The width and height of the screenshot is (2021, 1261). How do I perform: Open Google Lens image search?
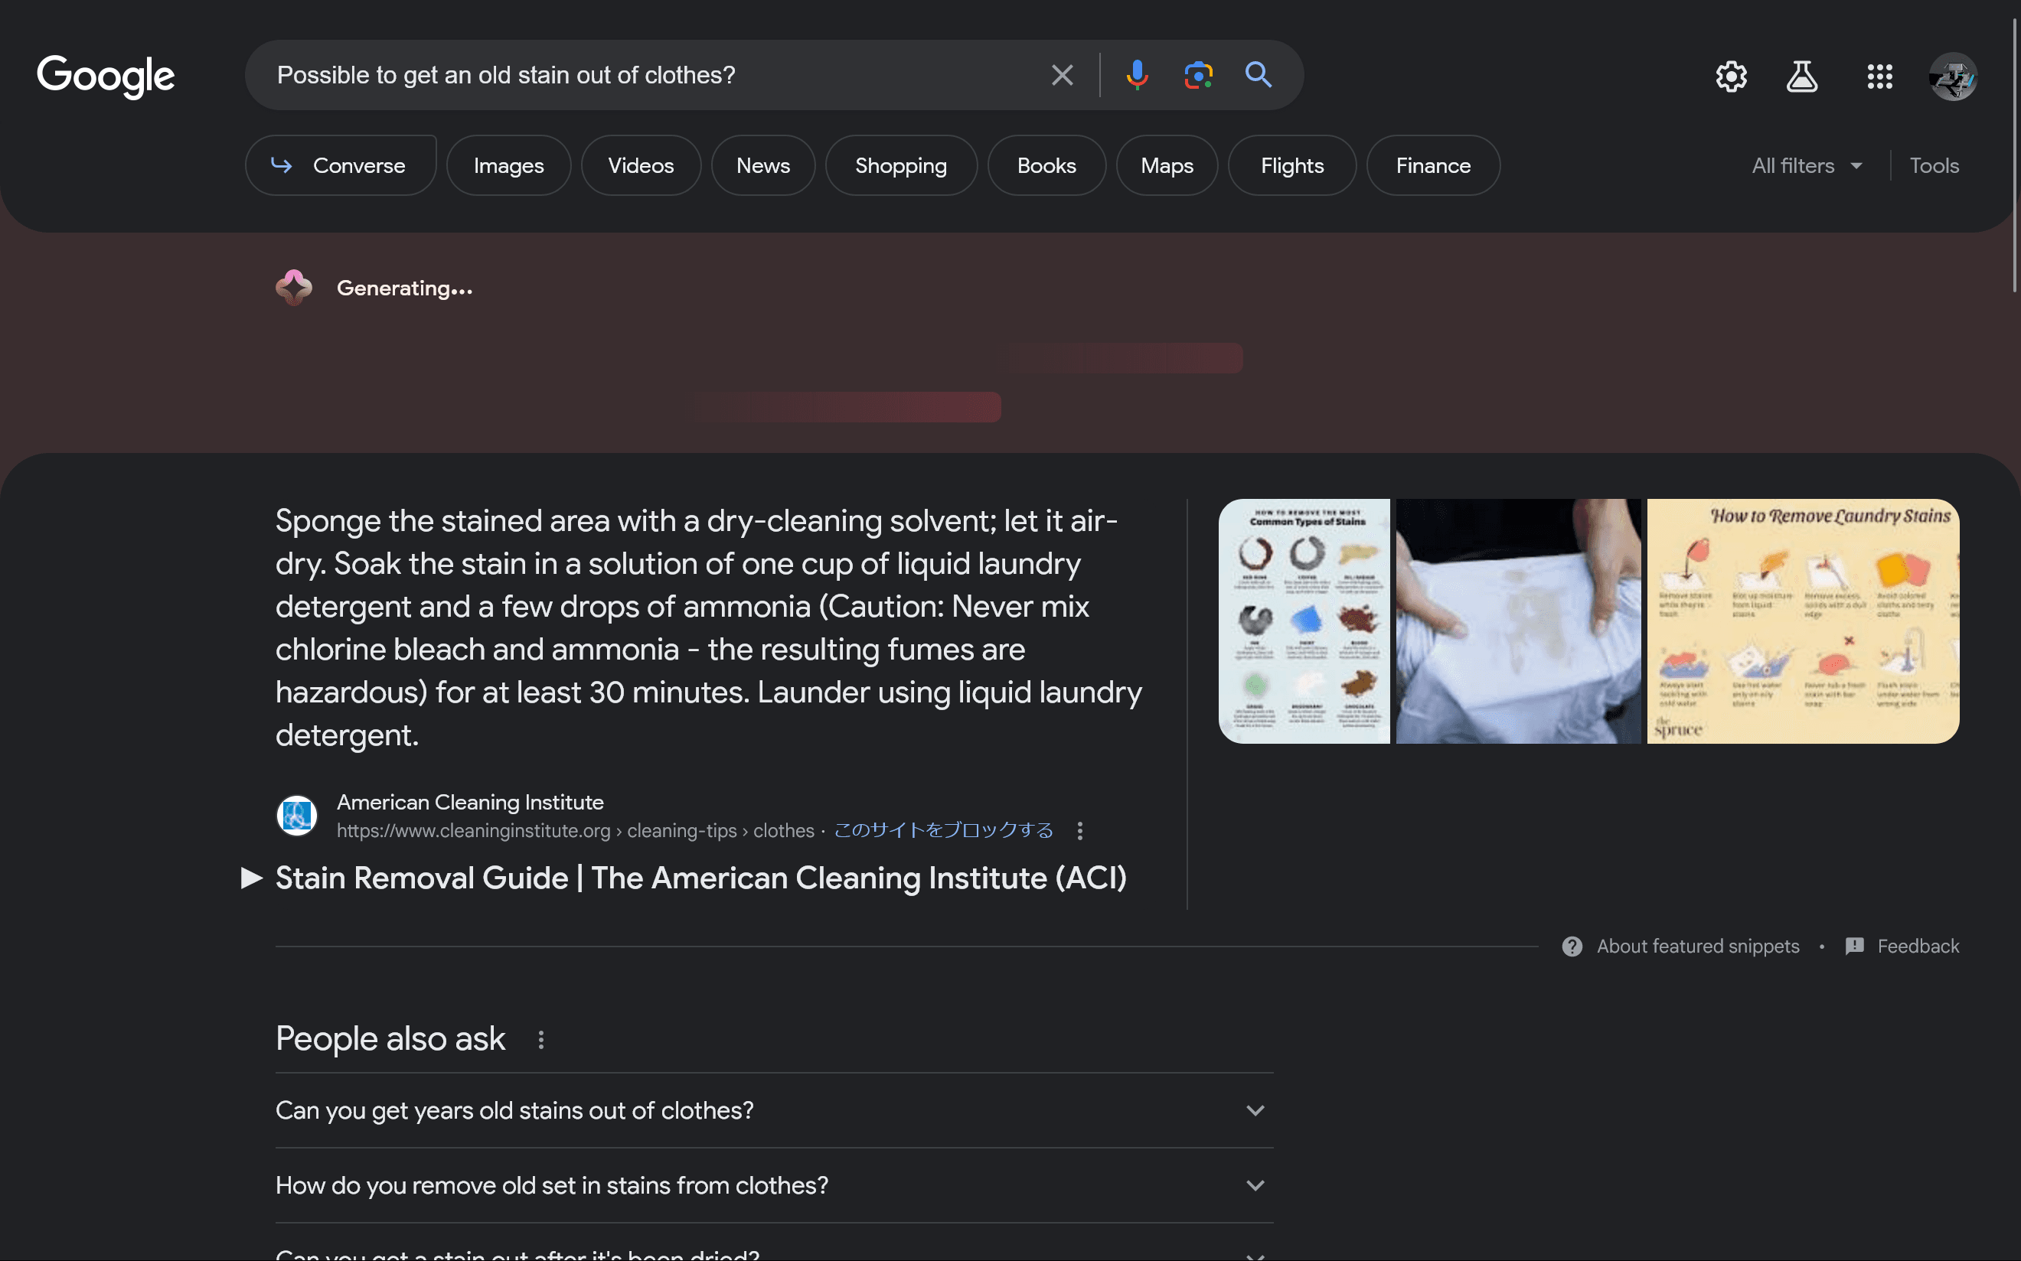(x=1198, y=75)
